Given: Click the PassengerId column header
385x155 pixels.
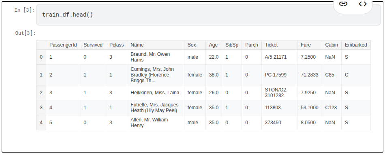Looking at the screenshot, I should (x=63, y=45).
